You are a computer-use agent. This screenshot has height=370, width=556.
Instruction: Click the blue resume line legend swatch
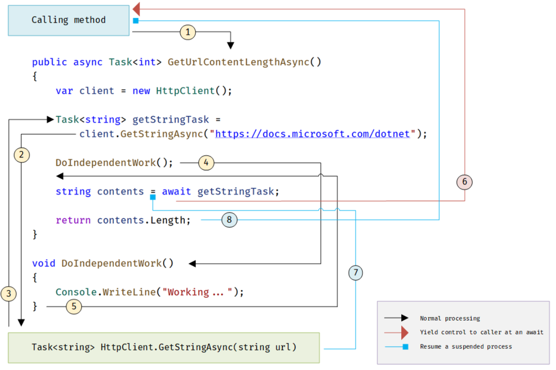click(396, 346)
